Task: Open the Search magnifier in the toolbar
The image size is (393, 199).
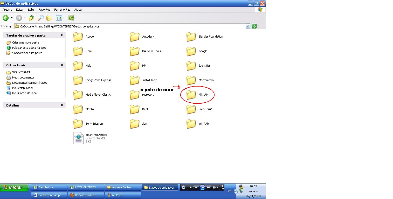Action: [41, 18]
